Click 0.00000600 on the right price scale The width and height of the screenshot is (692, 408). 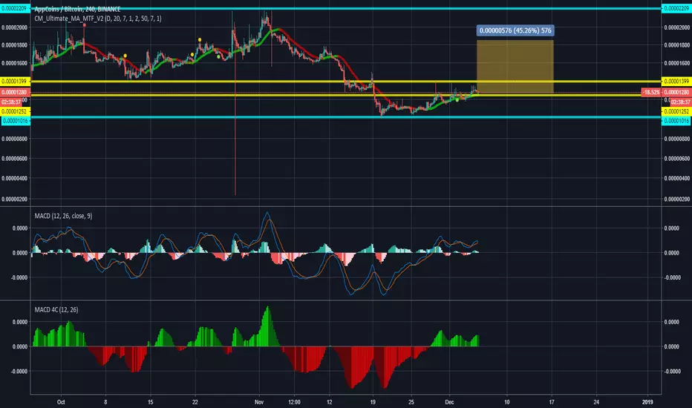676,158
